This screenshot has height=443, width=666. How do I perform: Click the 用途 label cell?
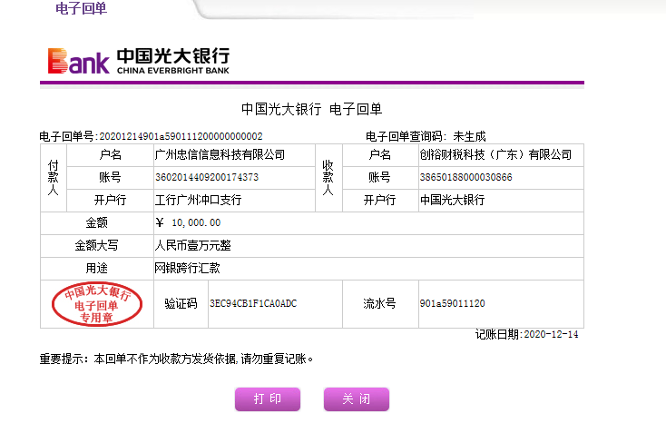97,269
